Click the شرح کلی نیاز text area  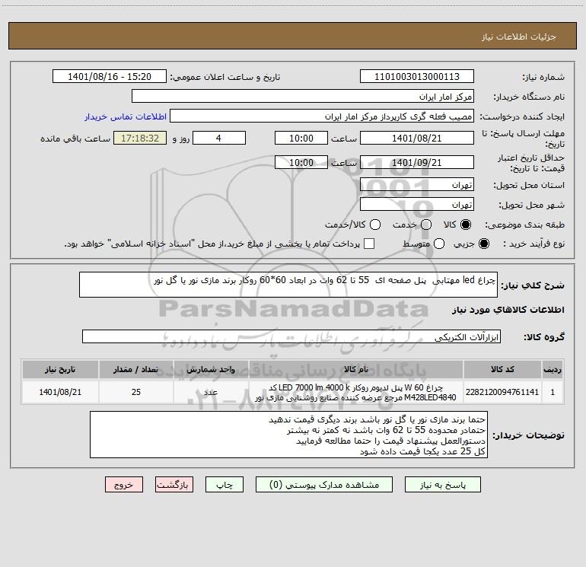tap(288, 285)
